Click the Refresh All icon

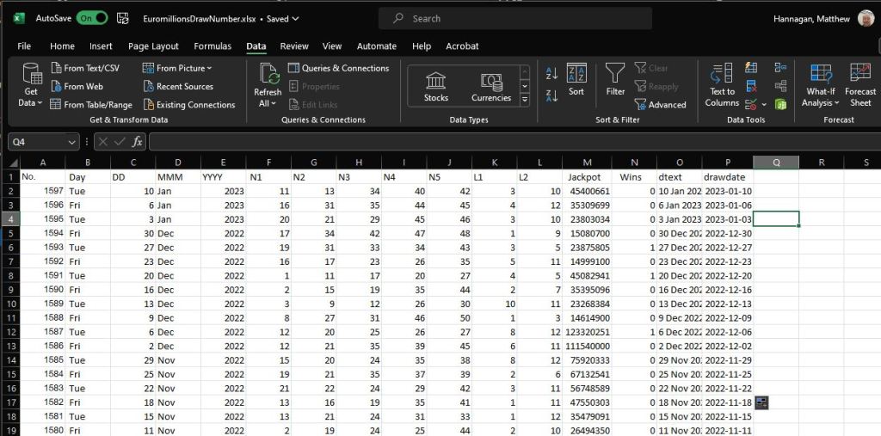point(268,78)
